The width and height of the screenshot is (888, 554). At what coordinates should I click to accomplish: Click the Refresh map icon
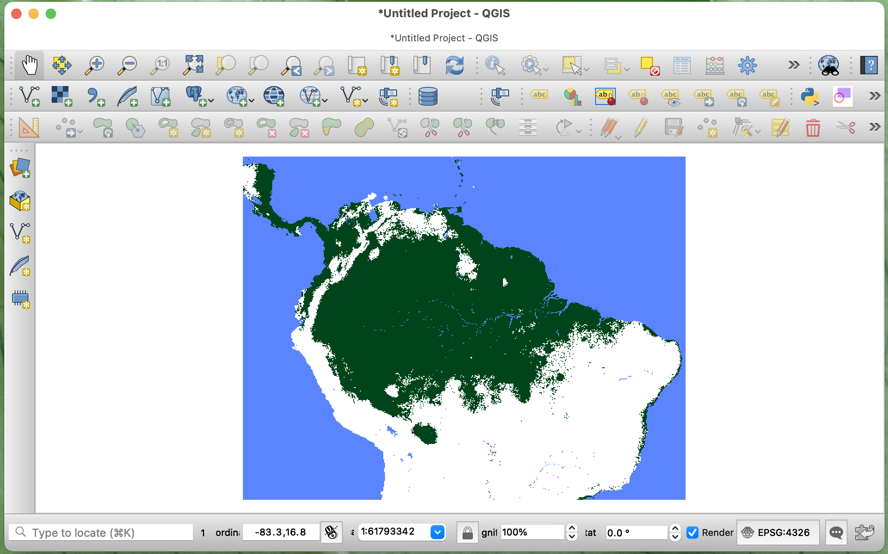coord(455,65)
